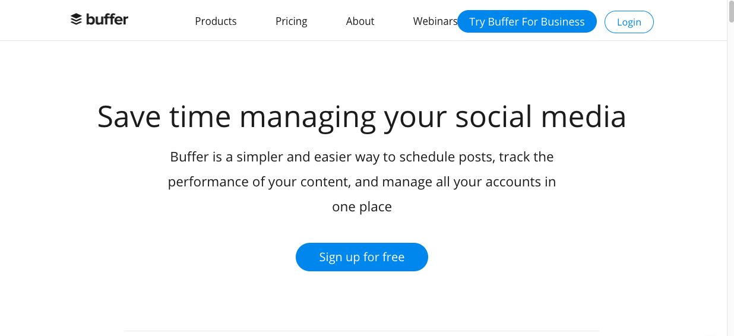Click the 'buffer' wordmark text
Viewport: 734px width, 336px height.
[107, 19]
